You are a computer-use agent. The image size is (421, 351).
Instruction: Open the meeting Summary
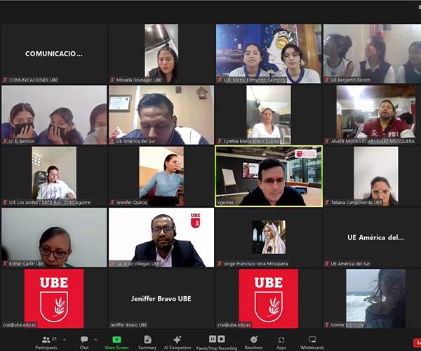click(147, 343)
